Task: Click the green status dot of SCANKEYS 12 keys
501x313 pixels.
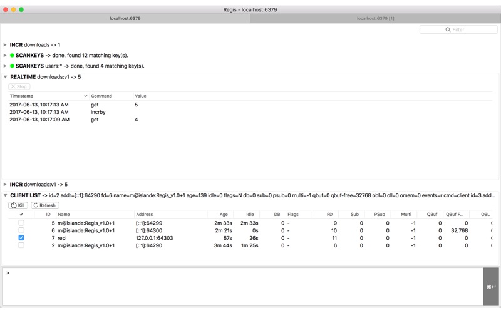Action: coord(12,56)
